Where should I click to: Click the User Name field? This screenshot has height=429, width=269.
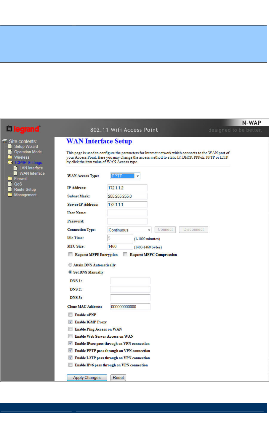(127, 213)
